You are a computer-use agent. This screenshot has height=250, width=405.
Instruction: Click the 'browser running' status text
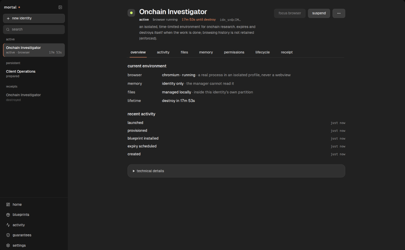(165, 20)
